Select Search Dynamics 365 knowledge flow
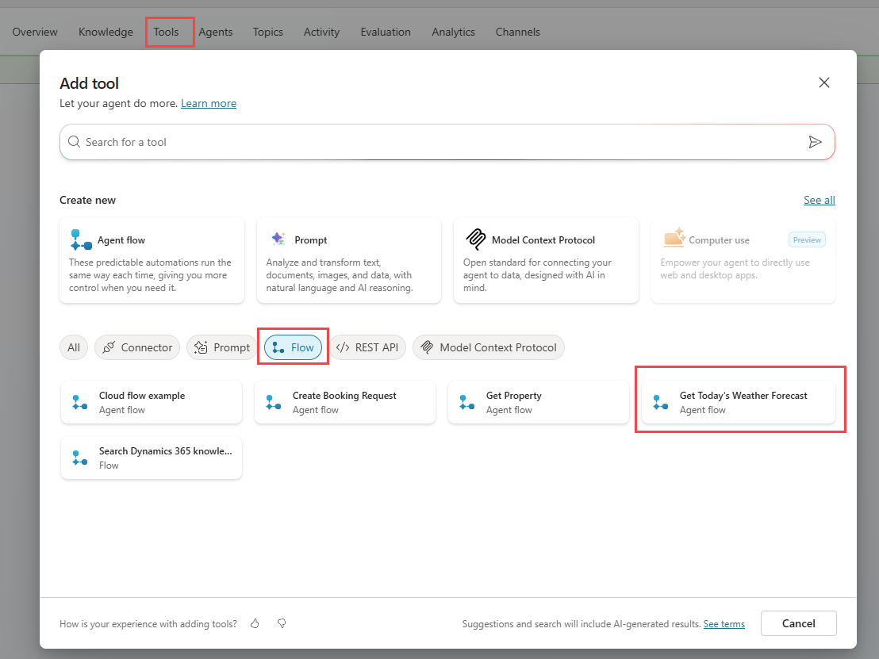This screenshot has height=659, width=879. coord(152,458)
